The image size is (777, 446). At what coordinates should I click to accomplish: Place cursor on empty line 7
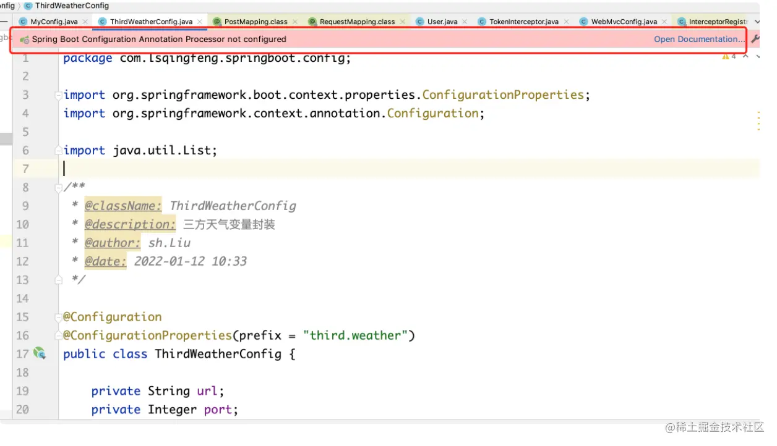tap(408, 169)
